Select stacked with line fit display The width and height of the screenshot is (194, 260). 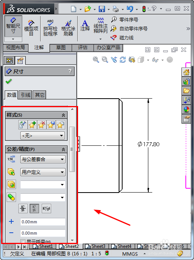(x=23, y=209)
